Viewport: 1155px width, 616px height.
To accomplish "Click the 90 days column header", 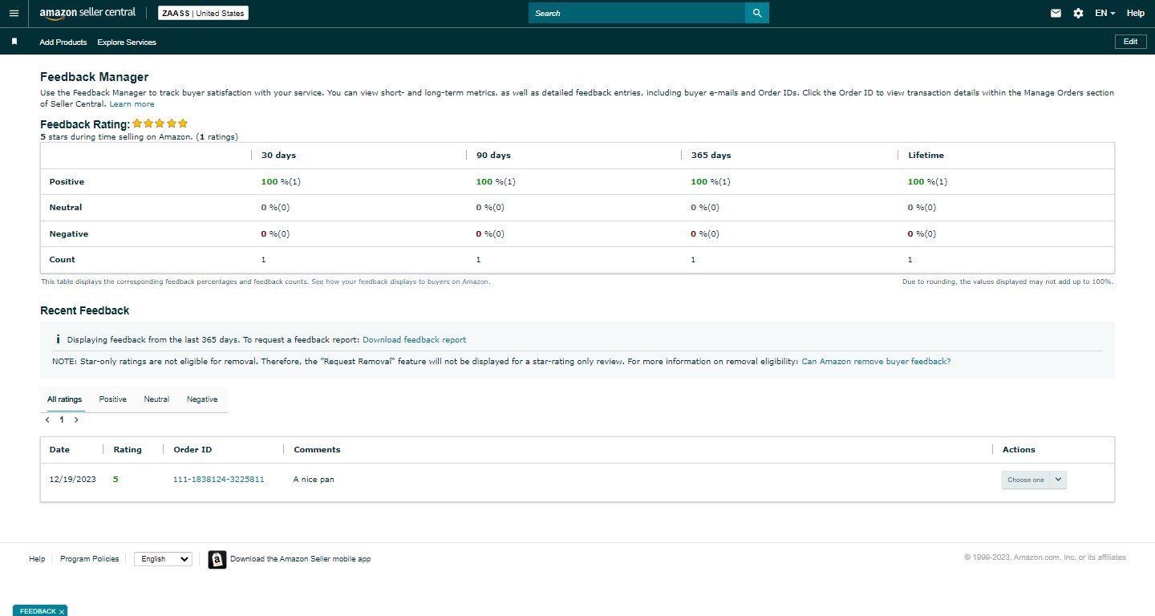I will coord(493,156).
